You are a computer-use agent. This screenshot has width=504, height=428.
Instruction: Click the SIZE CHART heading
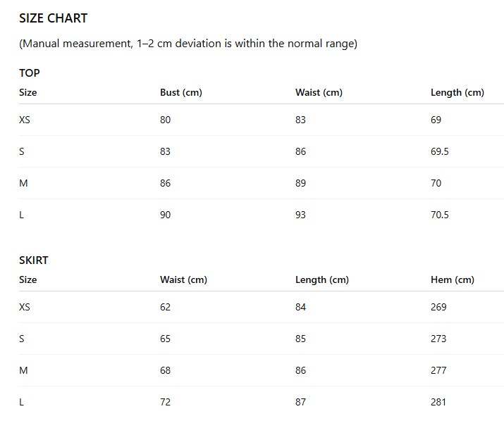[x=53, y=18]
